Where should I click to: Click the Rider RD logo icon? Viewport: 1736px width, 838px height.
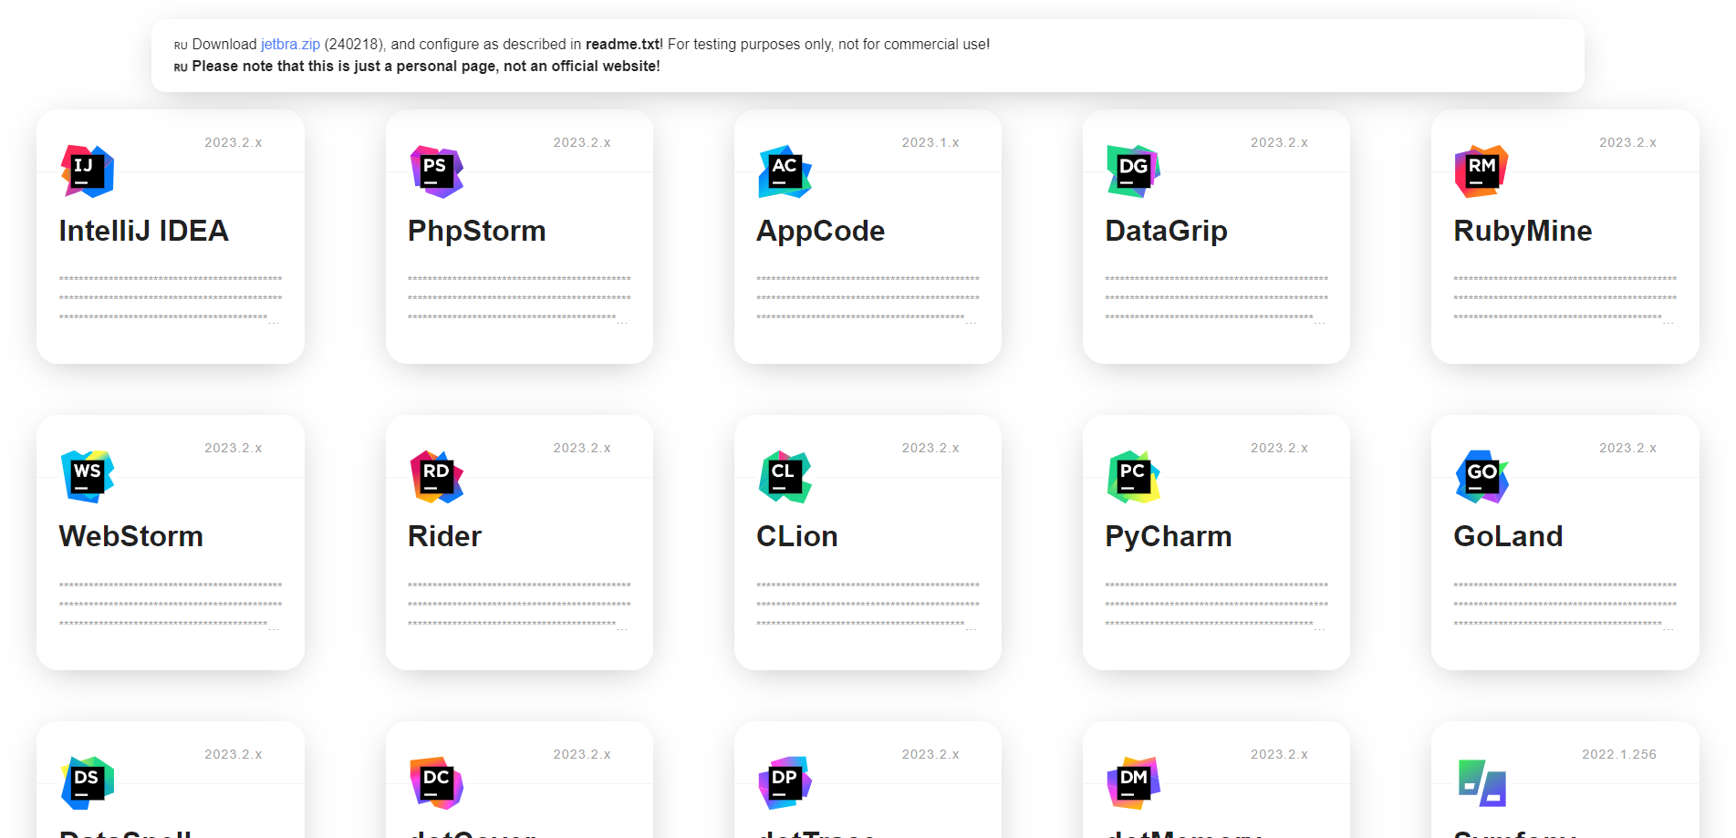[436, 477]
